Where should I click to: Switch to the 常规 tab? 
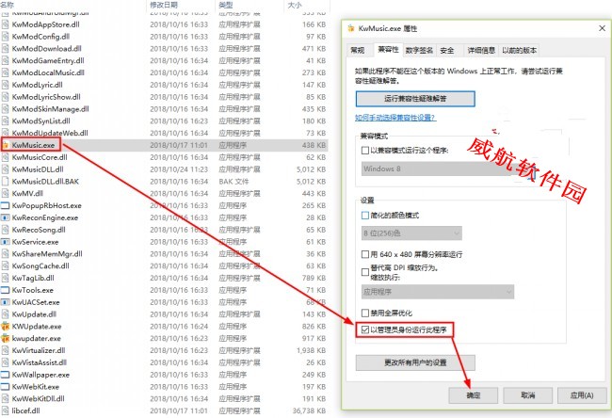click(358, 50)
